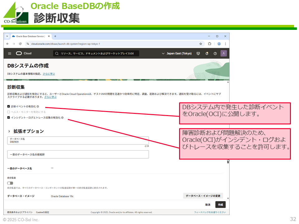299x224 pixels.
Task: Open the Japan East (Tokyo) region dropdown
Action: 177,54
